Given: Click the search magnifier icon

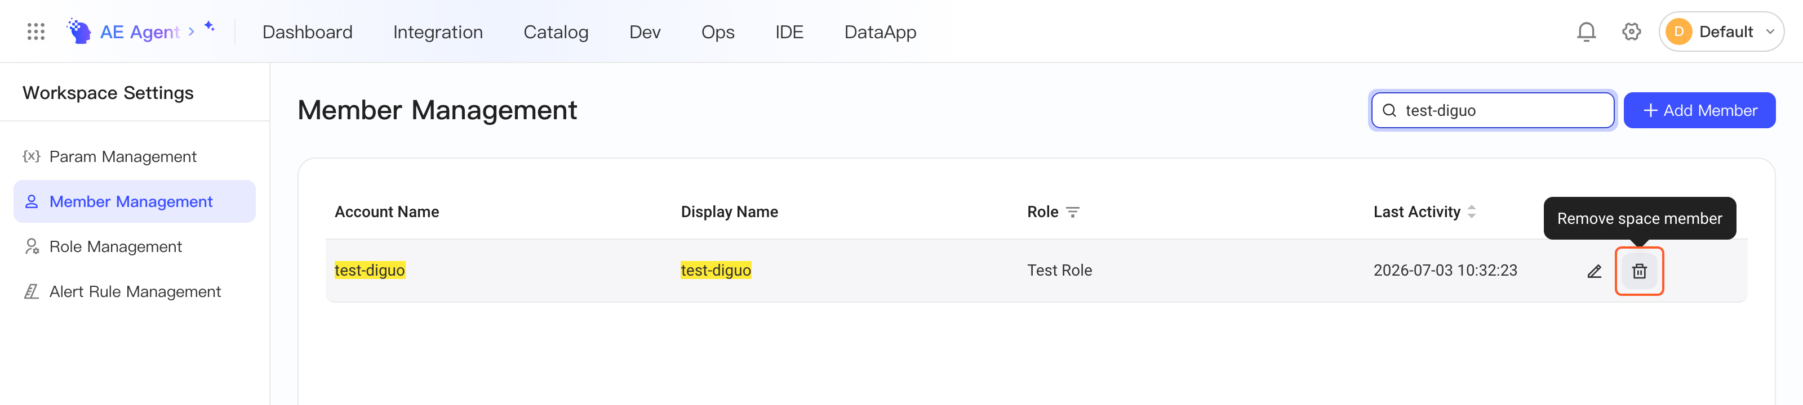Looking at the screenshot, I should point(1389,110).
